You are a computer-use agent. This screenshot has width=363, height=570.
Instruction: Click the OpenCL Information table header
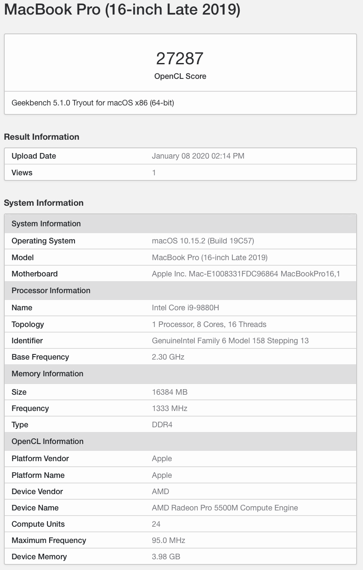click(x=48, y=441)
